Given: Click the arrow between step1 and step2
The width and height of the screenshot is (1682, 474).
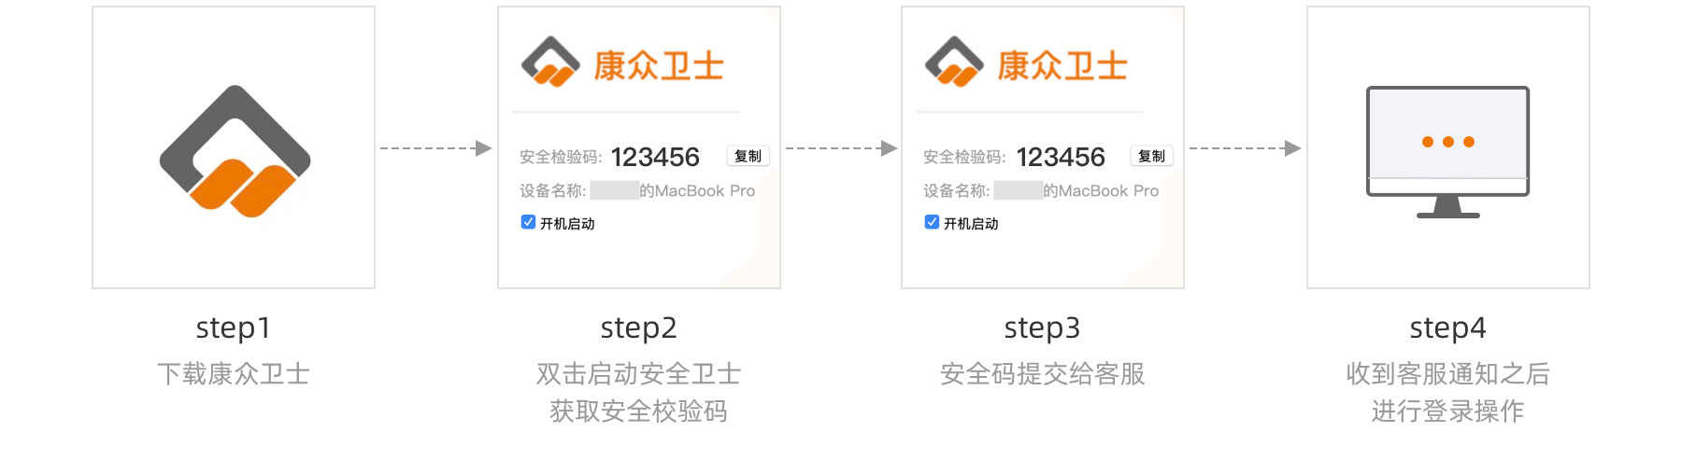Looking at the screenshot, I should pos(435,148).
